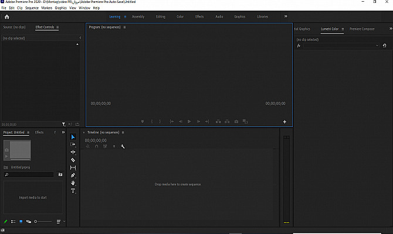Image resolution: width=393 pixels, height=234 pixels.
Task: Click Add Marker in the timeline panel
Action: click(114, 146)
